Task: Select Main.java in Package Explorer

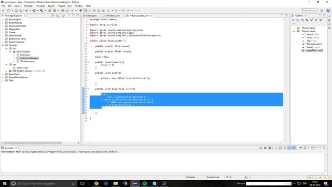Action: pyautogui.click(x=25, y=55)
